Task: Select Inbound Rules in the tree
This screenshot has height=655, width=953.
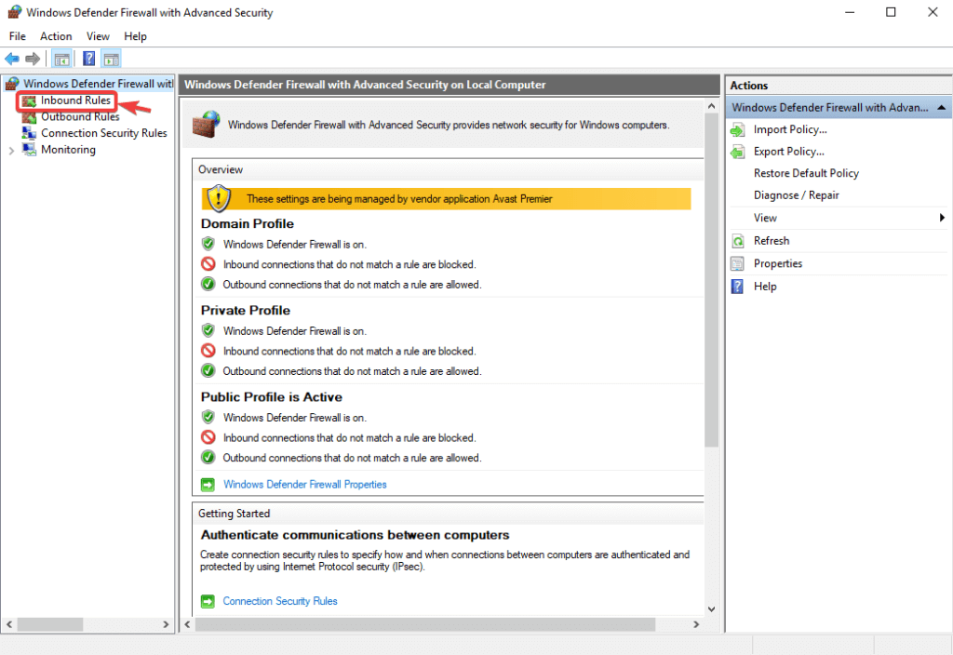Action: click(75, 100)
